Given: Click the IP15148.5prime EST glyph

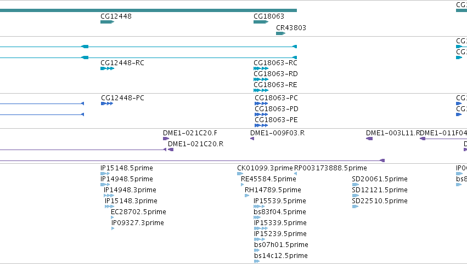Looking at the screenshot, I should click(105, 174).
